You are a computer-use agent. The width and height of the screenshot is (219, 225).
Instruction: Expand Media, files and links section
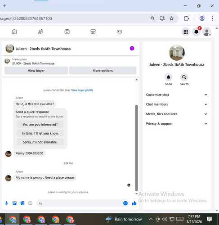pos(177,114)
